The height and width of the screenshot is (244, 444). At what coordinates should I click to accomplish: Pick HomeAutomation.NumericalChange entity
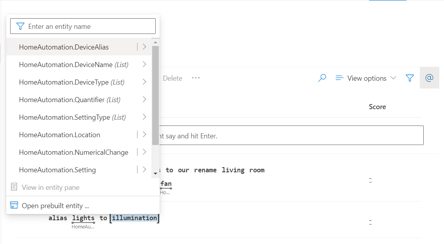(x=73, y=152)
